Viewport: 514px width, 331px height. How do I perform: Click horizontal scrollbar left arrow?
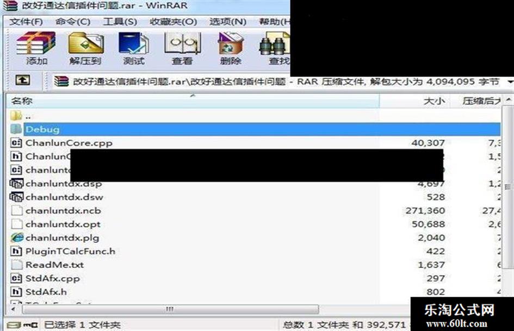tap(14, 309)
